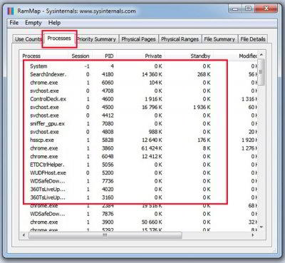Image resolution: width=285 pixels, height=263 pixels.
Task: Switch to the Use Counts tab
Action: click(28, 39)
